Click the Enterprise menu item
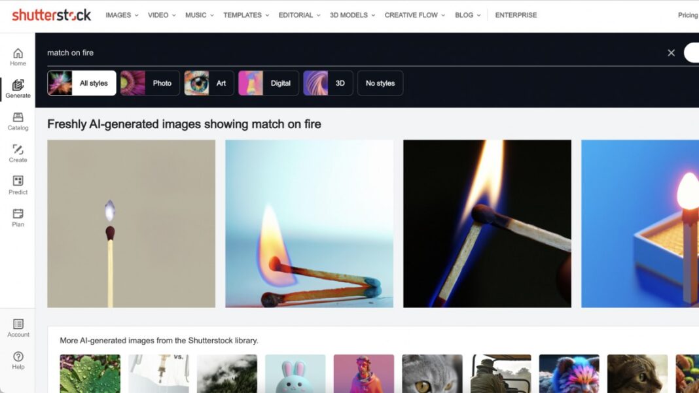This screenshot has width=699, height=393. (x=516, y=15)
